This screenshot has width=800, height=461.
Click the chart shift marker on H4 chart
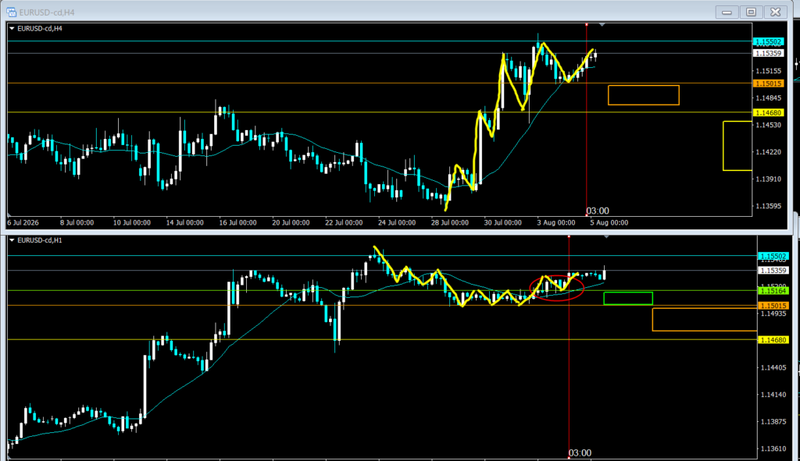point(602,24)
